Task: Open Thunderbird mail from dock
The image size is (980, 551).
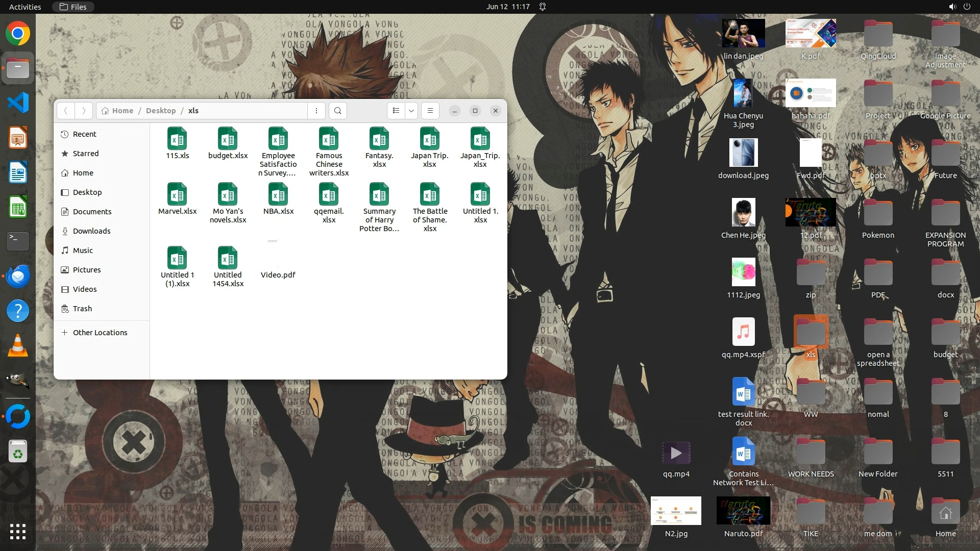Action: 18,277
